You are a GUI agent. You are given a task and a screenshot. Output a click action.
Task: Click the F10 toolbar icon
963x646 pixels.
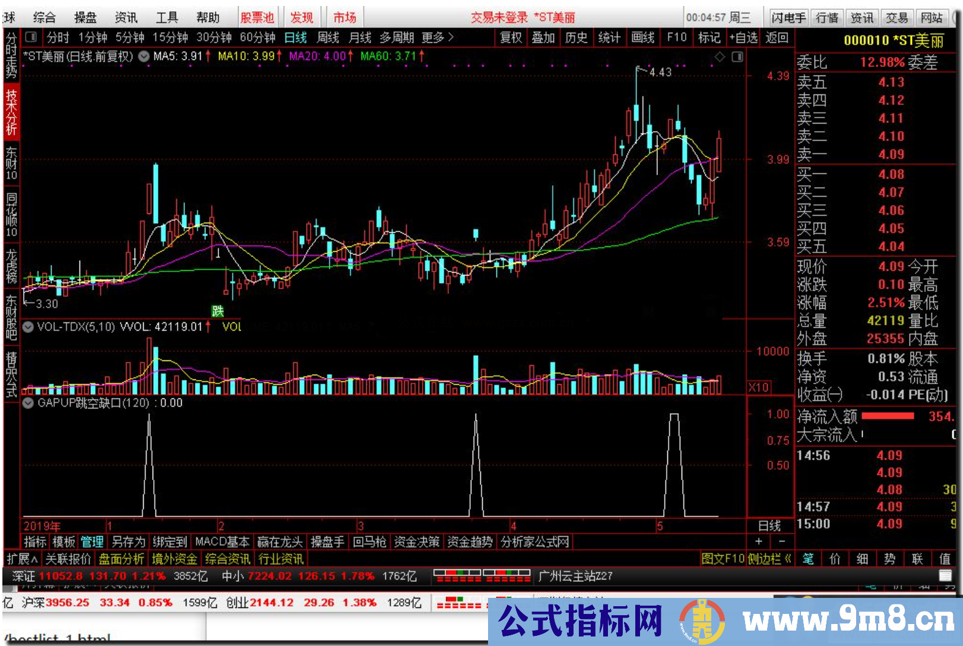(x=677, y=38)
